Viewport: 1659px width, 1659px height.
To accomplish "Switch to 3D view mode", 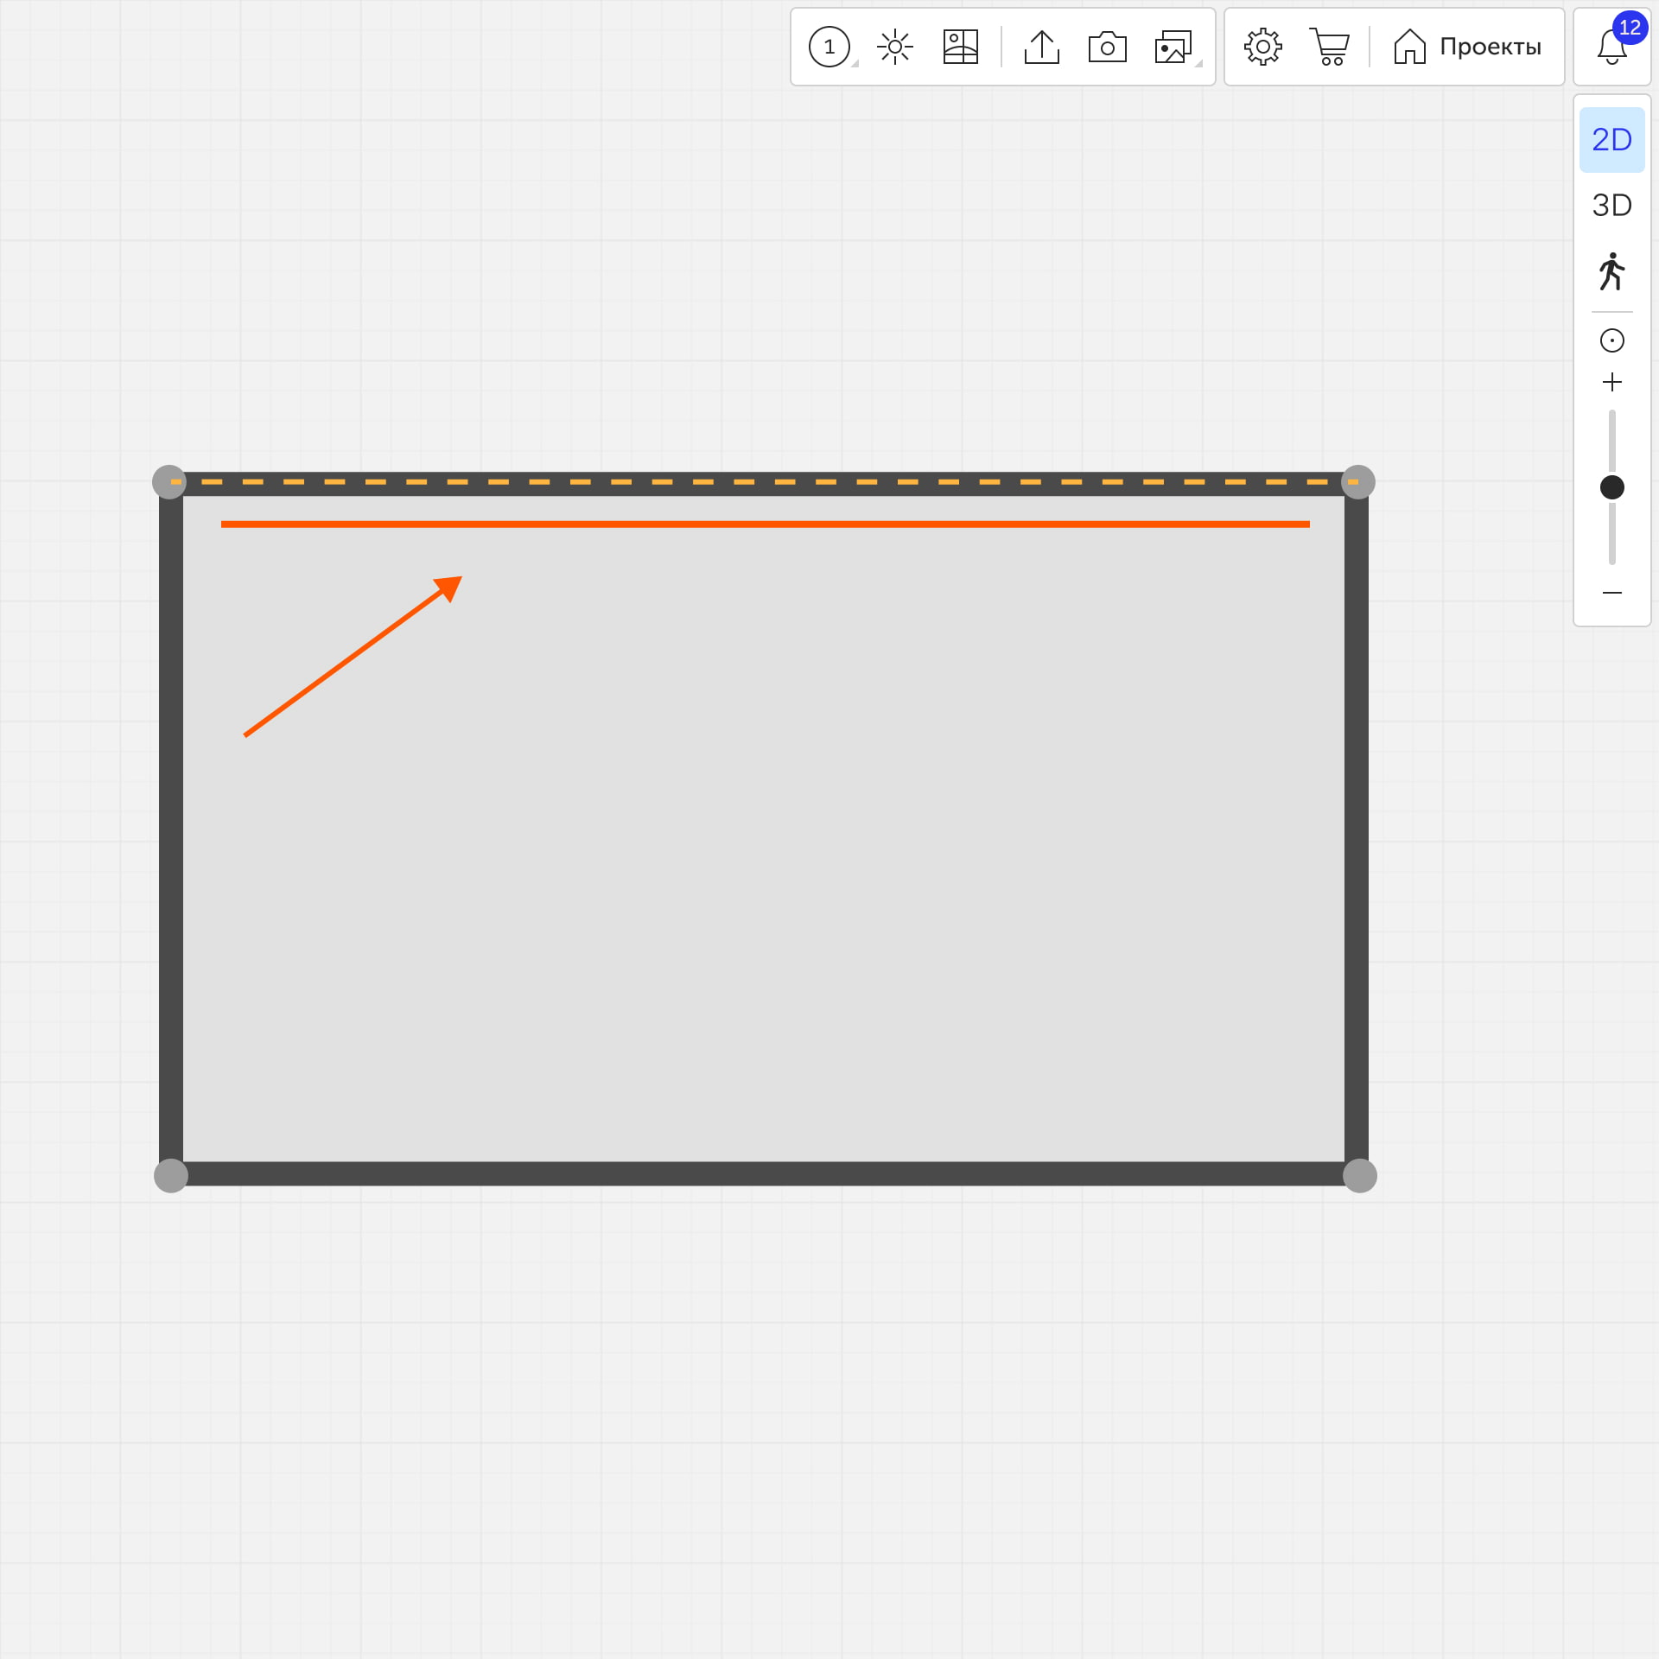I will tap(1611, 206).
